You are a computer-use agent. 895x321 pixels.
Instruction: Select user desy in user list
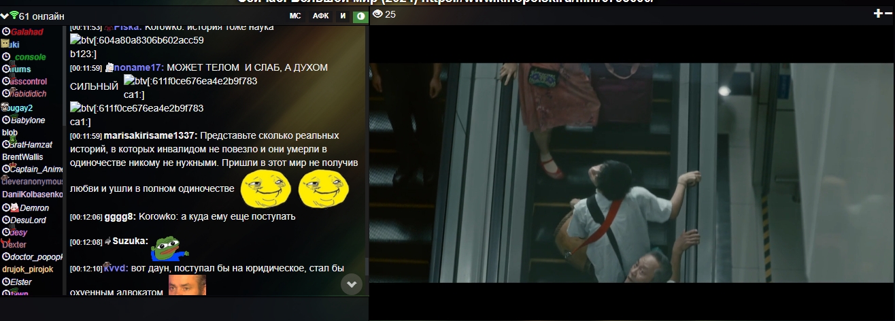click(18, 232)
